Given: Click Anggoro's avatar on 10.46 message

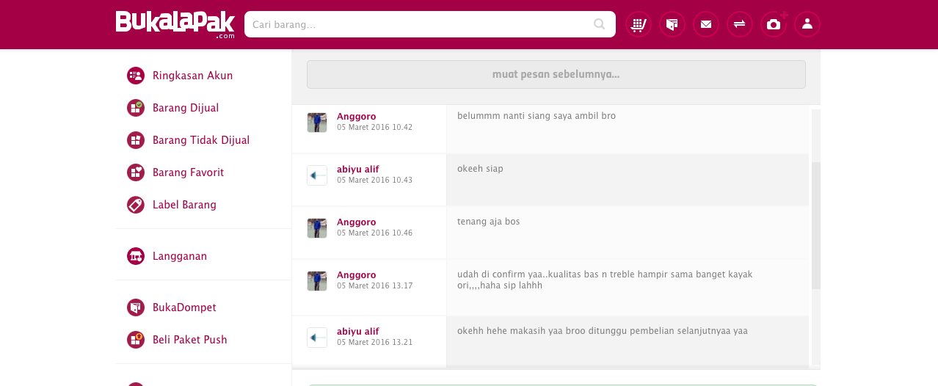Looking at the screenshot, I should (317, 228).
